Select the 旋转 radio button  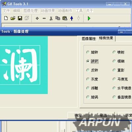[x=88, y=52]
